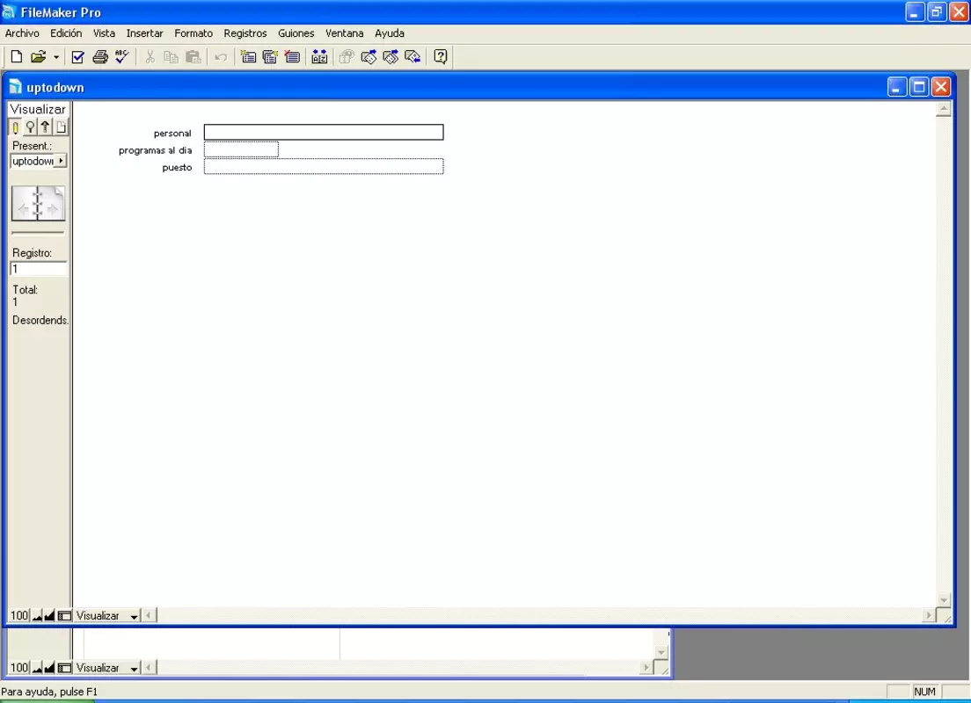Run spell check ABC icon
This screenshot has width=971, height=703.
[x=122, y=57]
